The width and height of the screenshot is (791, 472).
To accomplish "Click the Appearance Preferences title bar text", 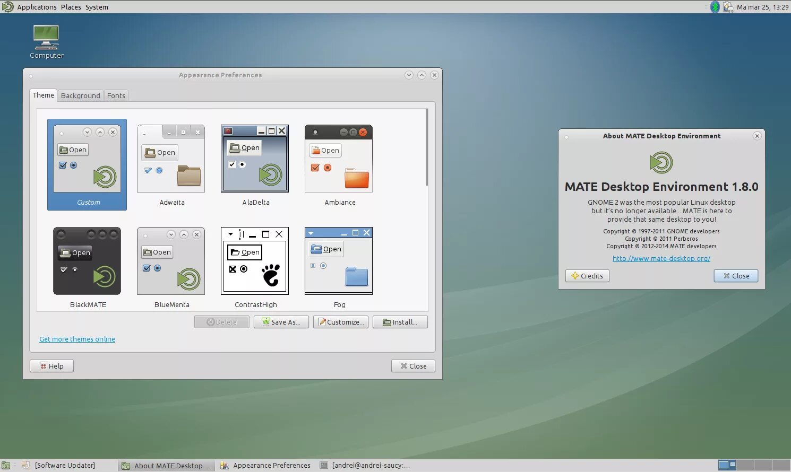I will (220, 75).
